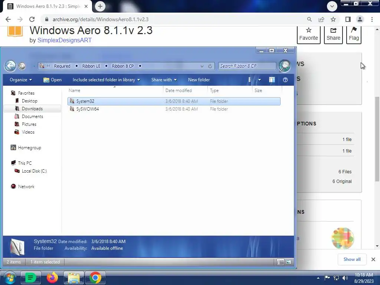Click the large System32 preview icon
Image resolution: width=380 pixels, height=285 pixels.
tap(18, 247)
